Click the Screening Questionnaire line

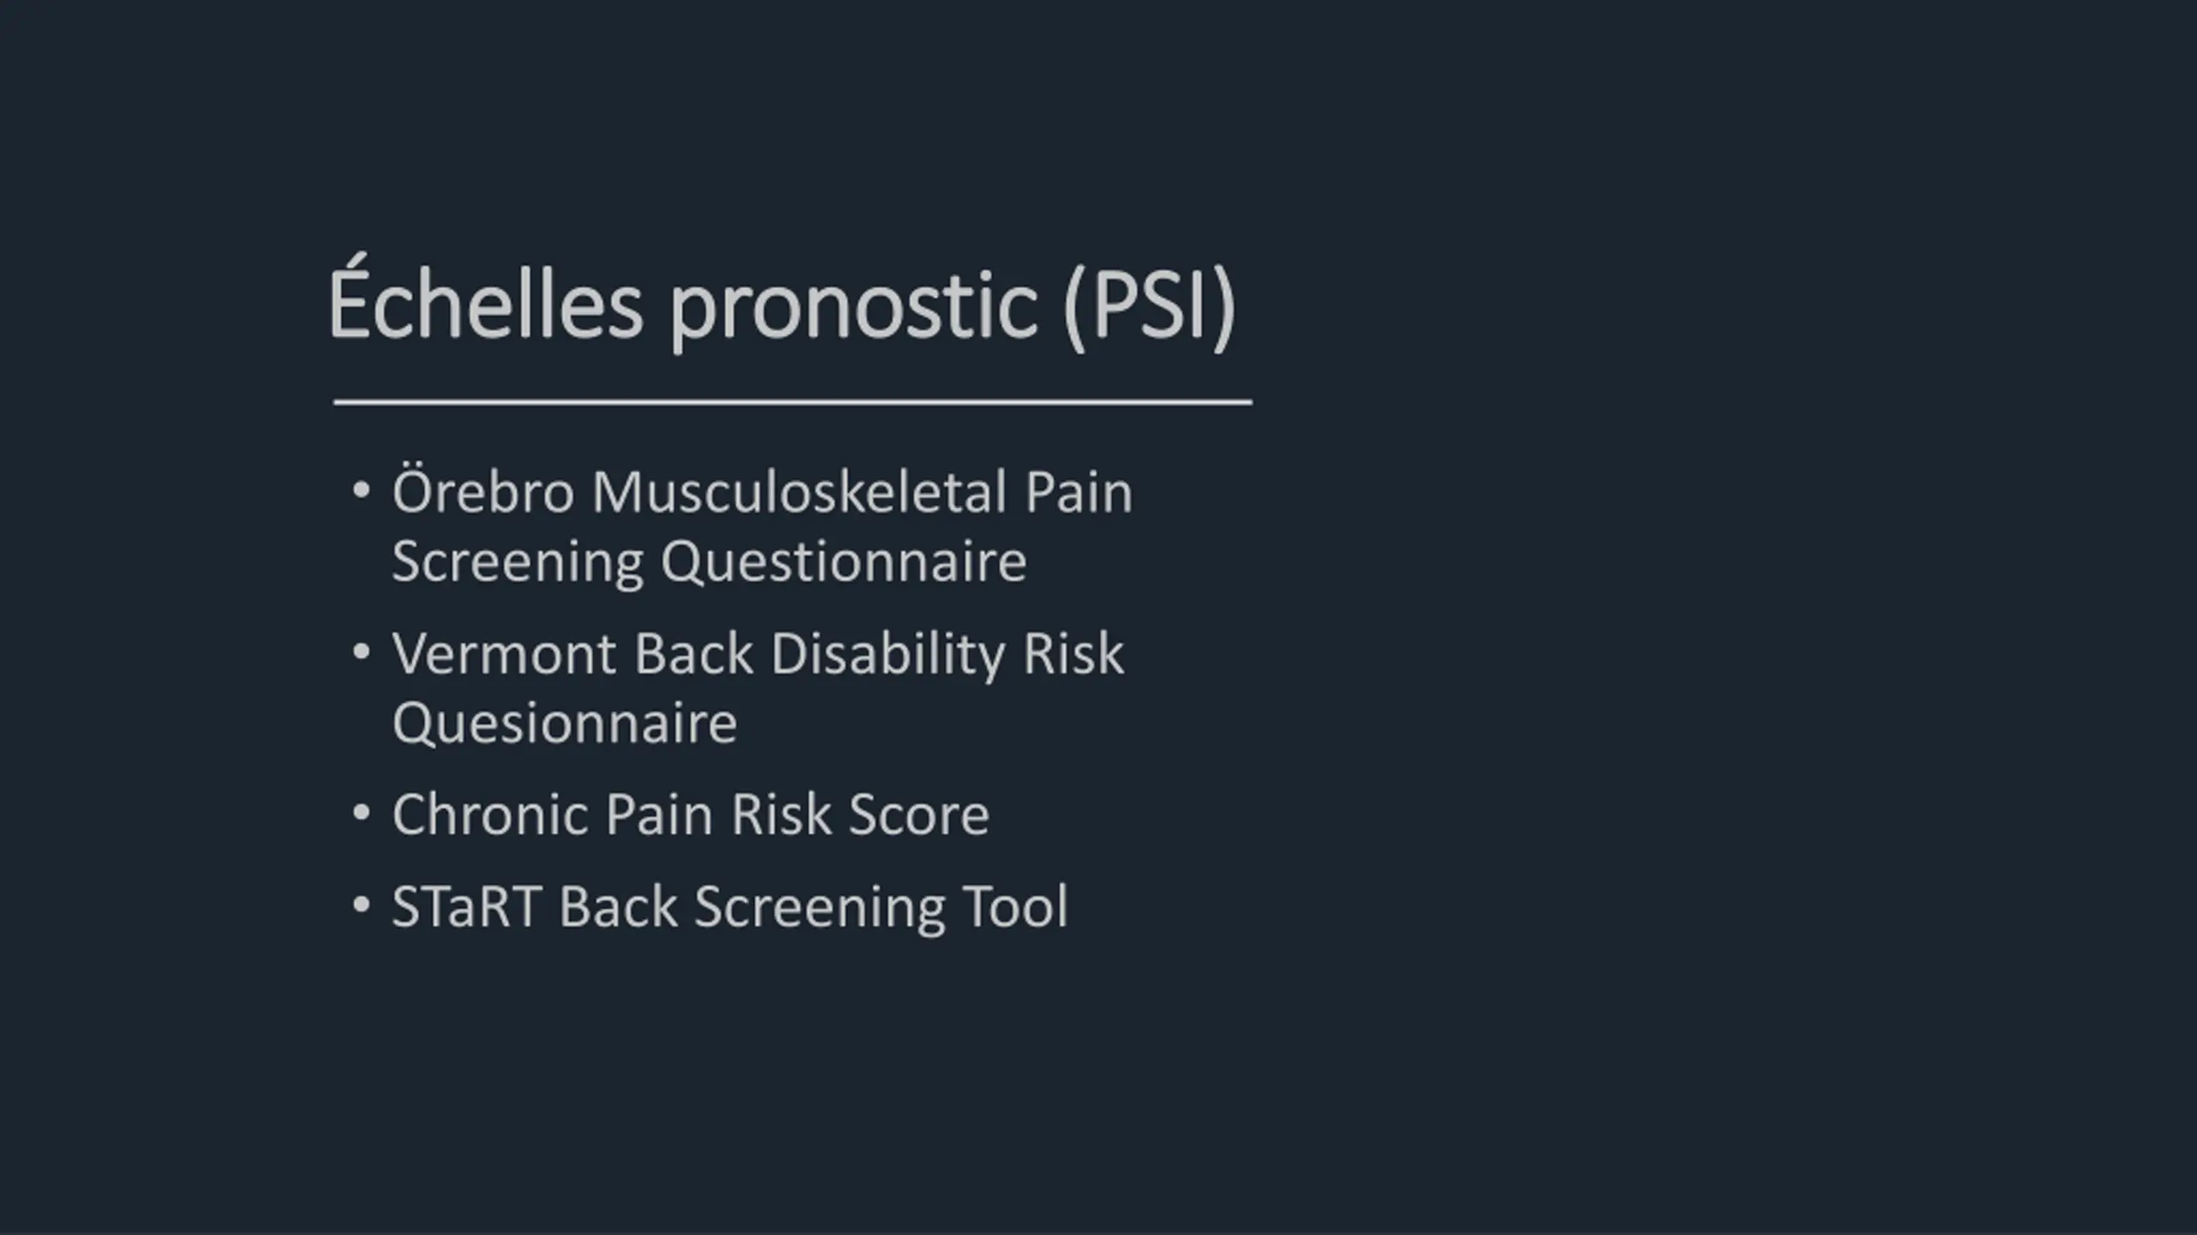coord(709,562)
